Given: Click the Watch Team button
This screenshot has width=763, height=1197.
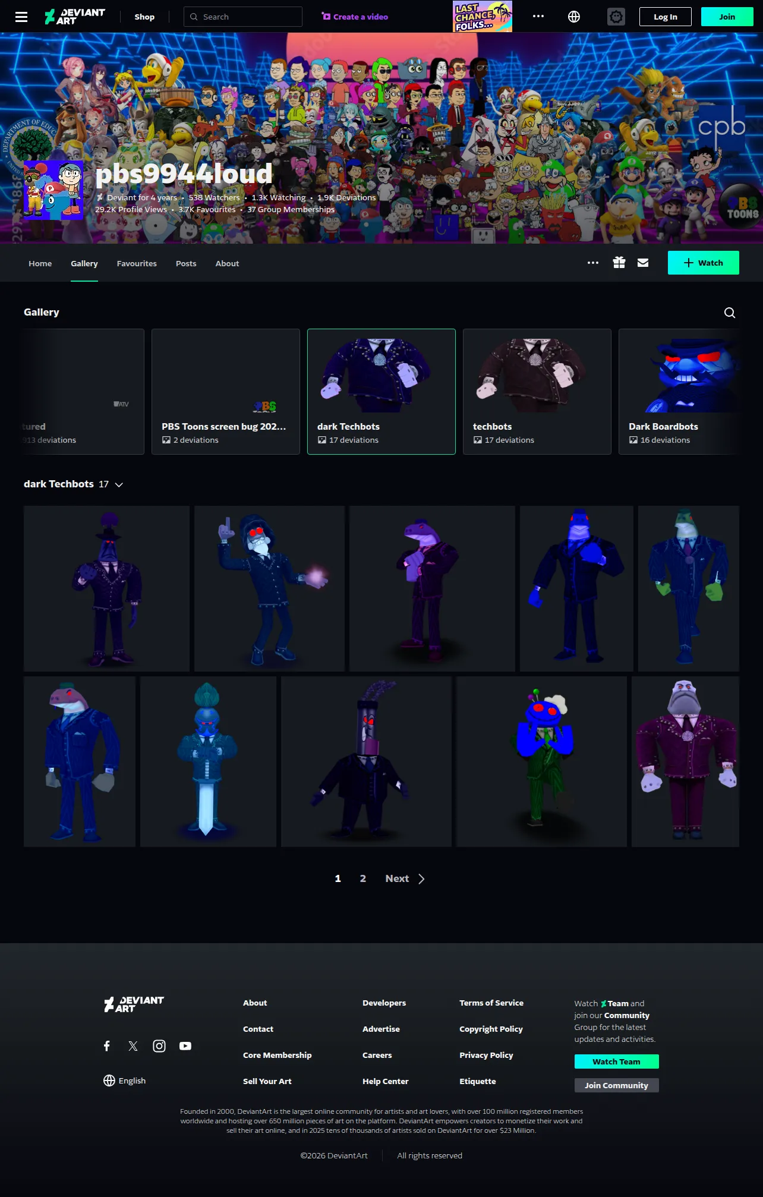Looking at the screenshot, I should pyautogui.click(x=617, y=1061).
